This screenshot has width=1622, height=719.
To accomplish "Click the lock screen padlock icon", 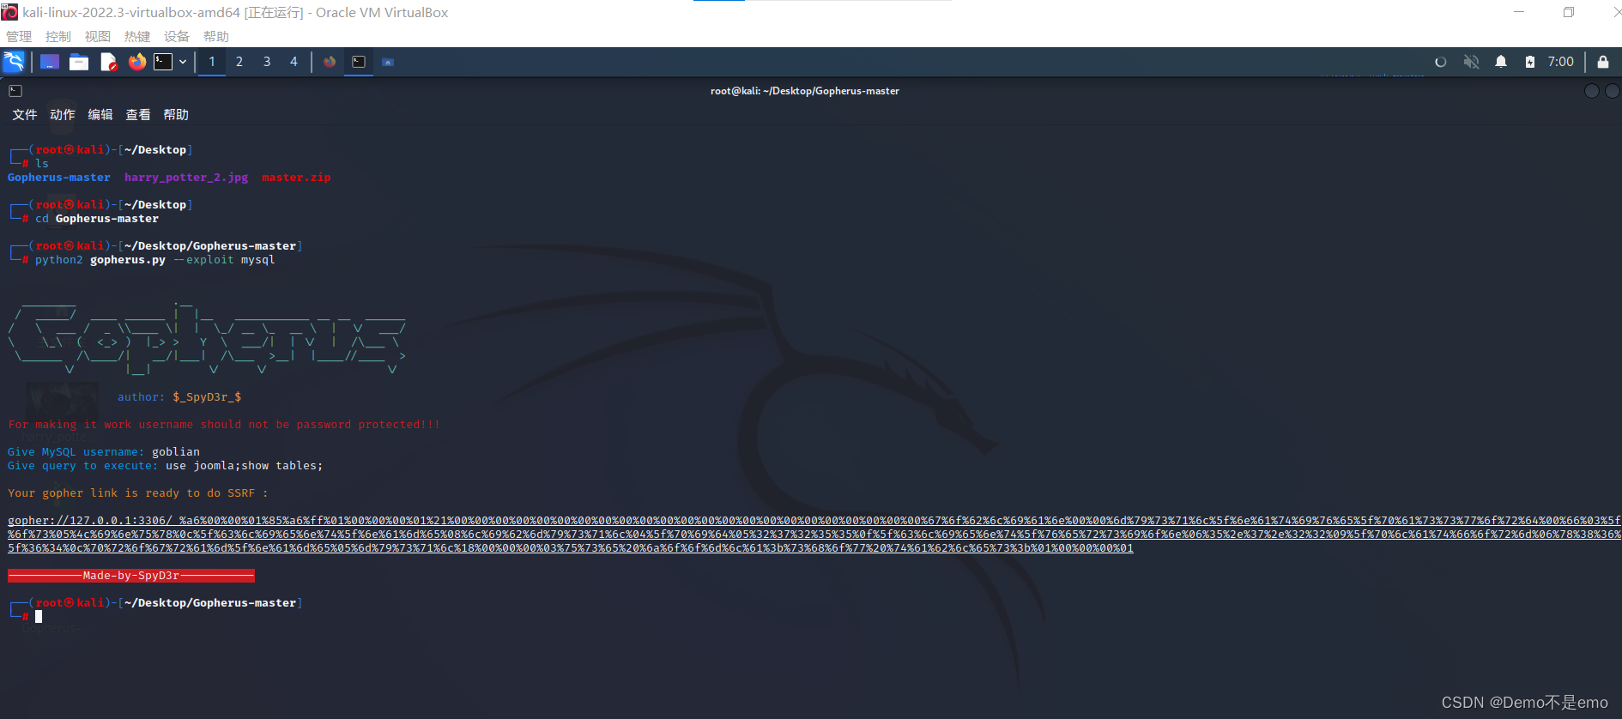I will [x=1602, y=62].
